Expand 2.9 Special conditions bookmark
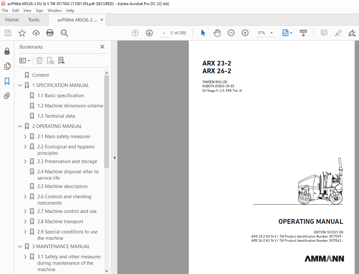The width and height of the screenshot is (359, 274). point(25,232)
